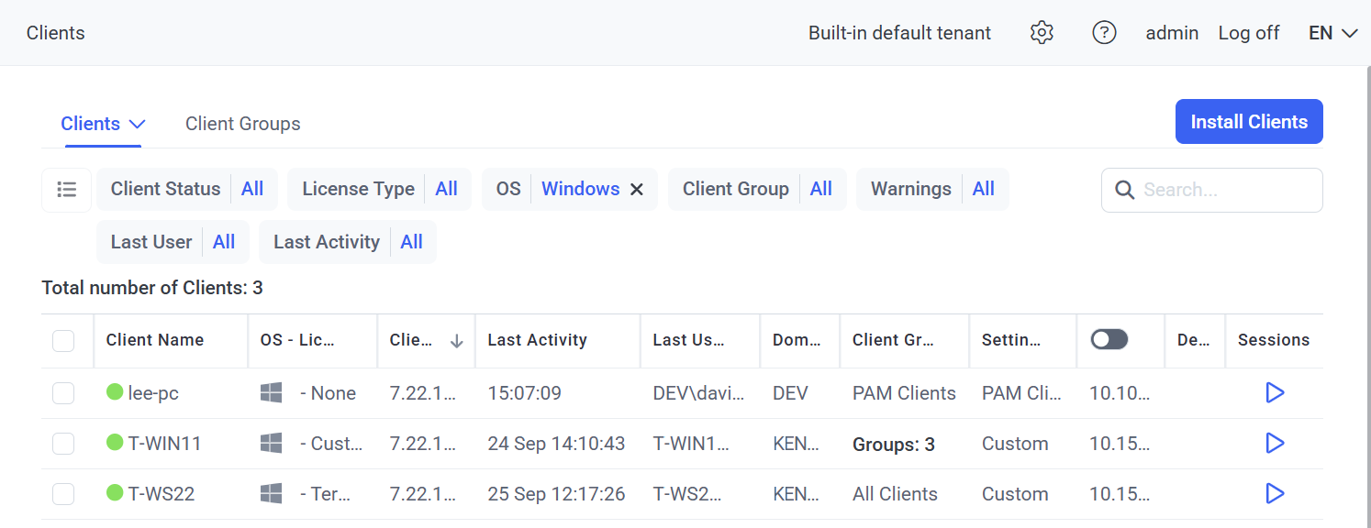
Task: Tick the checkbox for T-WS22
Action: coord(63,494)
